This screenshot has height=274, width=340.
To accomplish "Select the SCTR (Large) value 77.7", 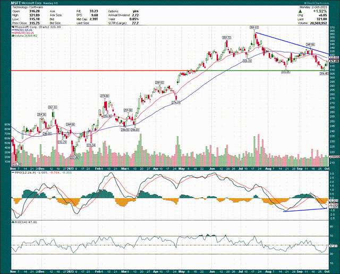I will (135, 23).
